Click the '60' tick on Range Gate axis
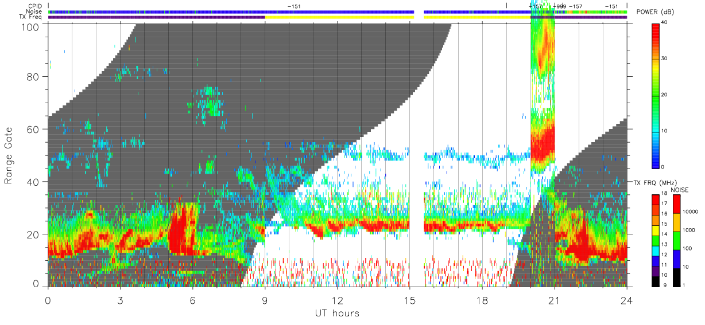The height and width of the screenshot is (325, 705). tap(33, 129)
